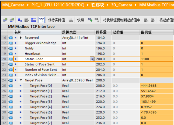174x125 pixels.
Task: Click the 快照 button
Action: pyautogui.click(x=81, y=20)
